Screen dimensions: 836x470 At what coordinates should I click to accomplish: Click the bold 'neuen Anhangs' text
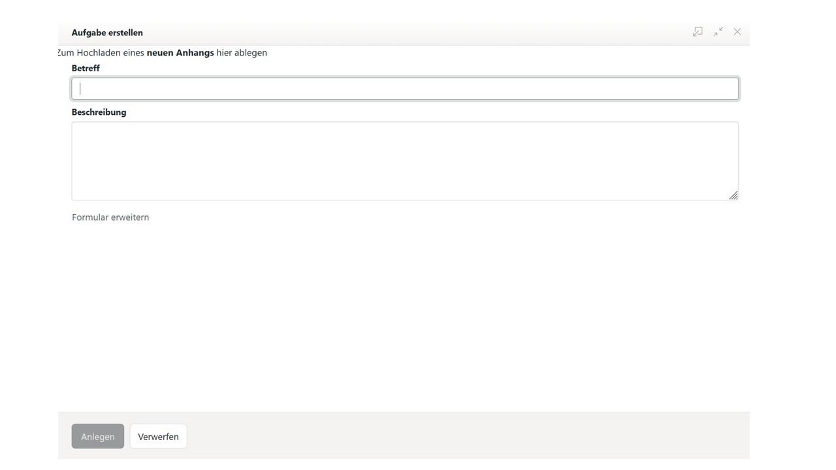pos(180,53)
